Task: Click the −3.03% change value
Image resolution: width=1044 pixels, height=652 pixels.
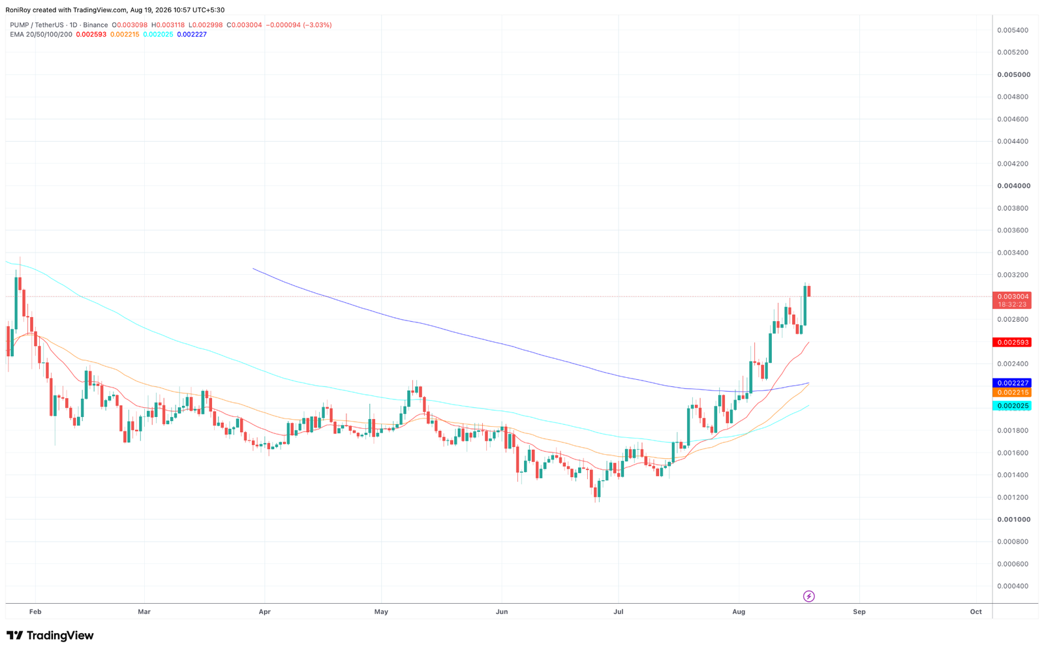Action: click(317, 25)
